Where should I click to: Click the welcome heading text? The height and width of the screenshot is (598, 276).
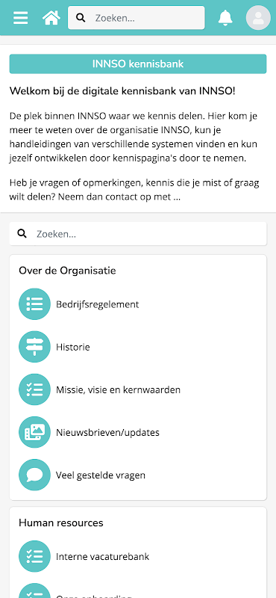pyautogui.click(x=122, y=91)
